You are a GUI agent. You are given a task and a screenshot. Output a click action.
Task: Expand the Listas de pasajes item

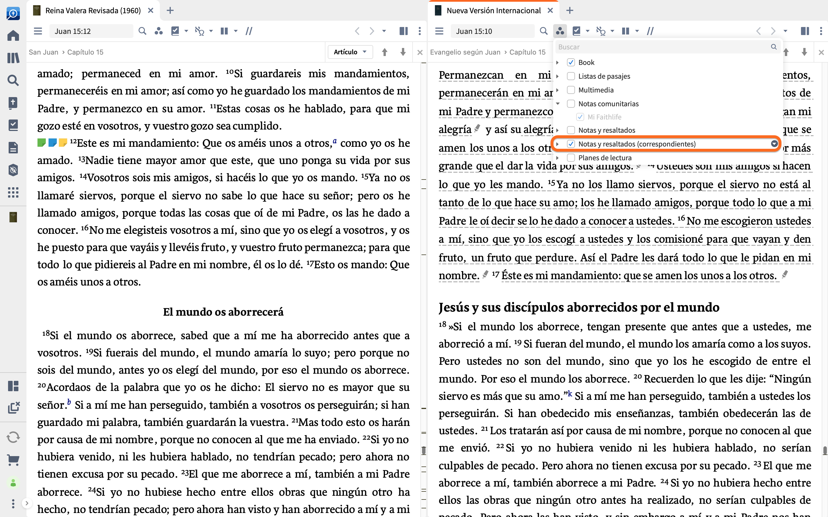point(558,76)
